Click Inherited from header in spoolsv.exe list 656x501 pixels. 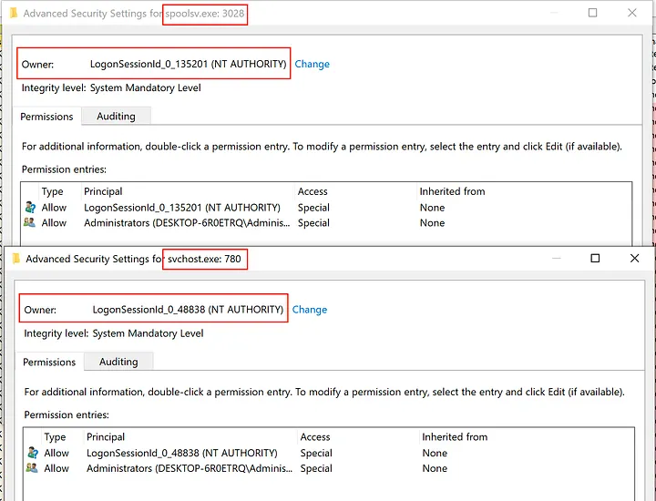tap(452, 191)
